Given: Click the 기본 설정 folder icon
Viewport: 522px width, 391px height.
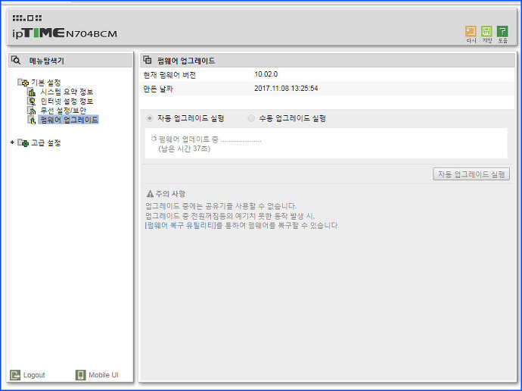Looking at the screenshot, I should pos(23,83).
